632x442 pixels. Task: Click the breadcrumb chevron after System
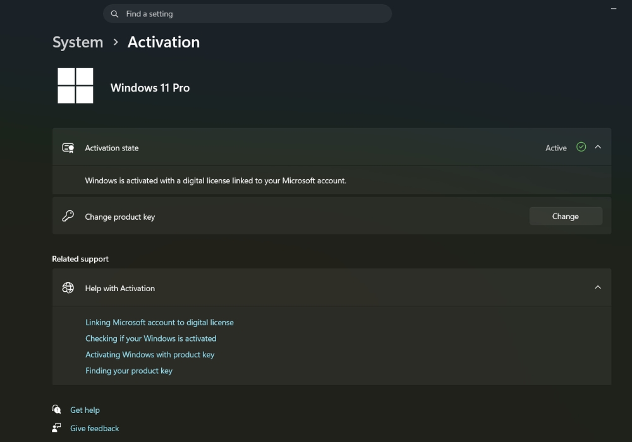click(x=116, y=42)
